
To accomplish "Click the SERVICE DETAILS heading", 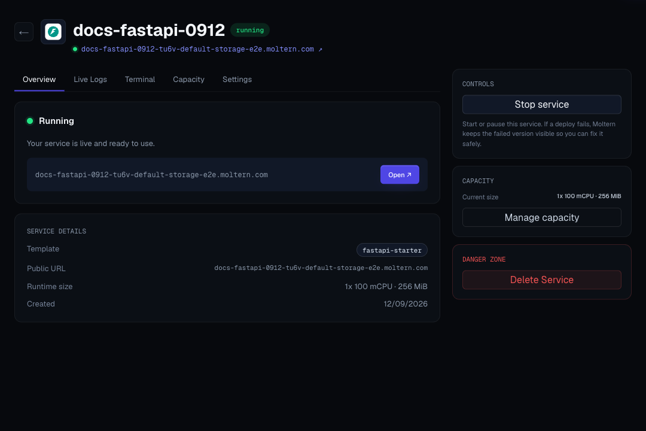I will [56, 232].
